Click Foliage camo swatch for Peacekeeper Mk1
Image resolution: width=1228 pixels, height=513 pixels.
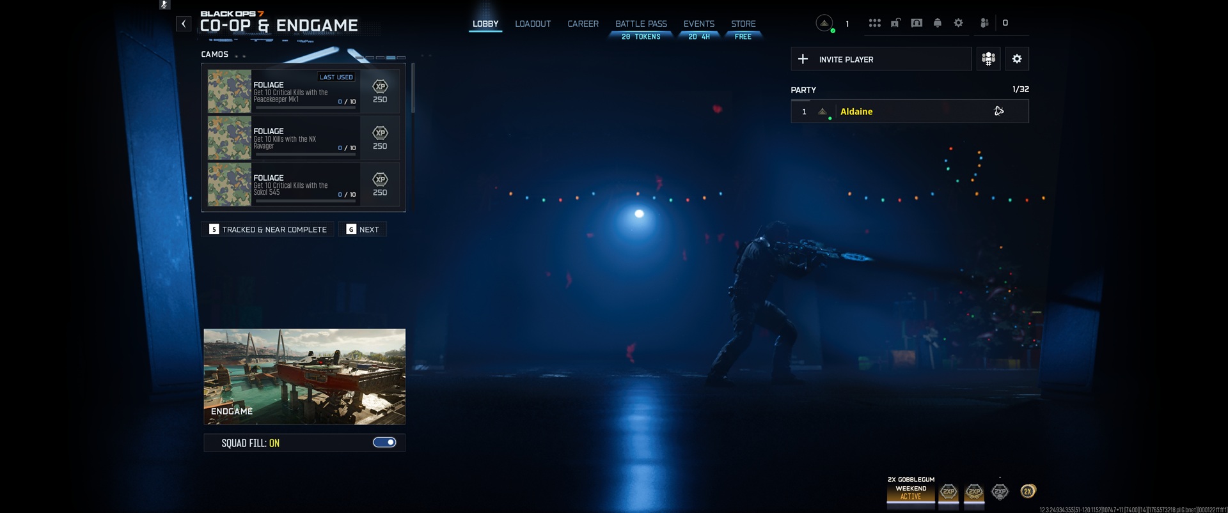pos(230,91)
